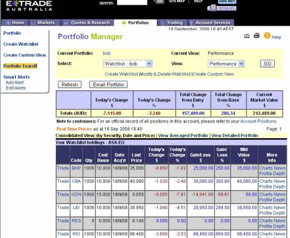Viewport: 290px width, 238px height.
Task: Click the quotes GO button in header
Action: tap(159, 2)
